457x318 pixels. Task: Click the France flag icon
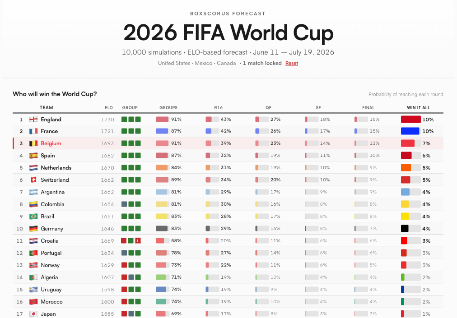pos(33,131)
